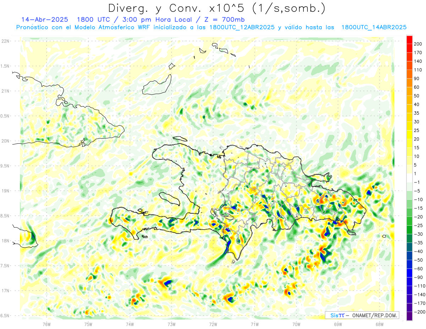
Task: Click the blue 'Sis' logo text in credit box
Action: pyautogui.click(x=334, y=315)
